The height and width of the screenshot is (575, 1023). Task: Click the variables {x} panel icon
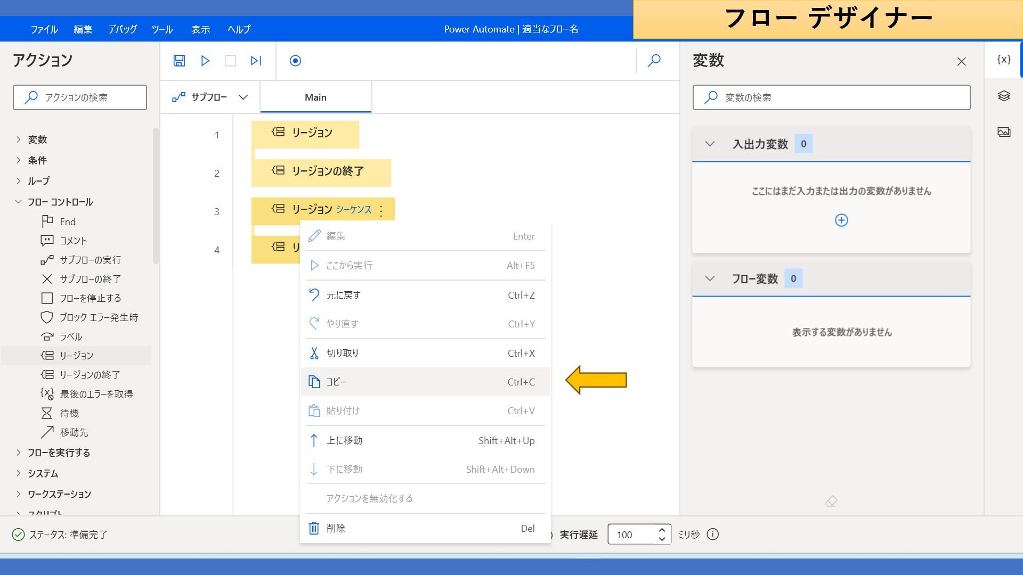coord(1004,60)
